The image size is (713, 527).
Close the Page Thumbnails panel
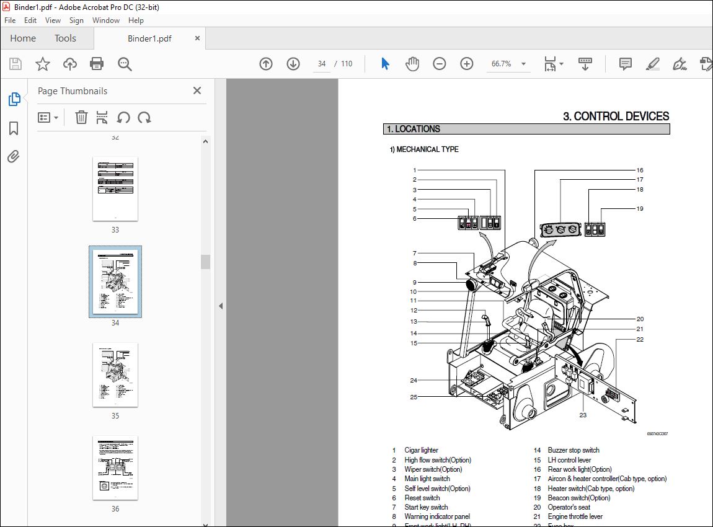click(x=197, y=91)
